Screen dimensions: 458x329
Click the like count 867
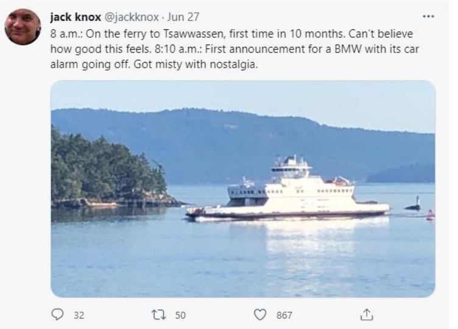pyautogui.click(x=284, y=315)
